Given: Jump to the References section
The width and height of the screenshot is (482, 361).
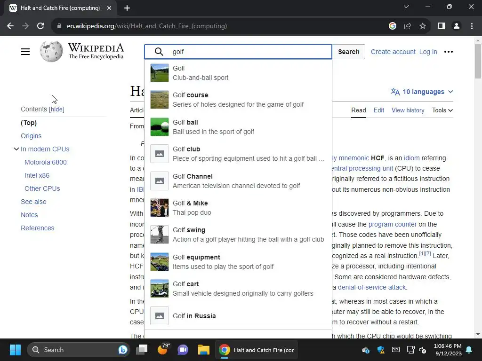Looking at the screenshot, I should click(x=38, y=228).
